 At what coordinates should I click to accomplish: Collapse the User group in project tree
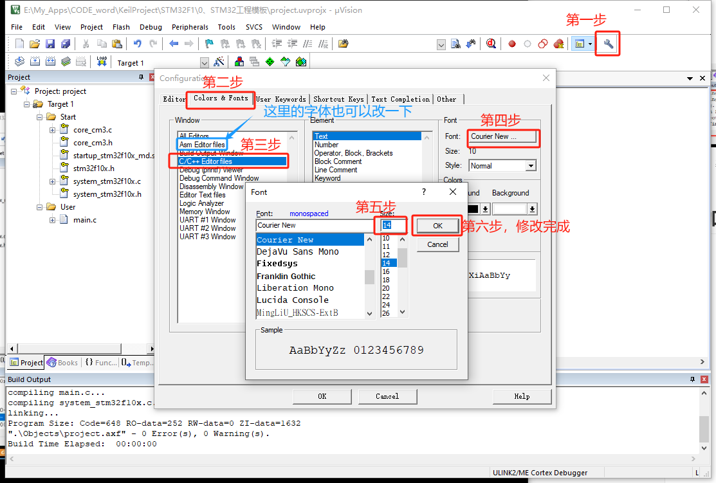point(40,207)
